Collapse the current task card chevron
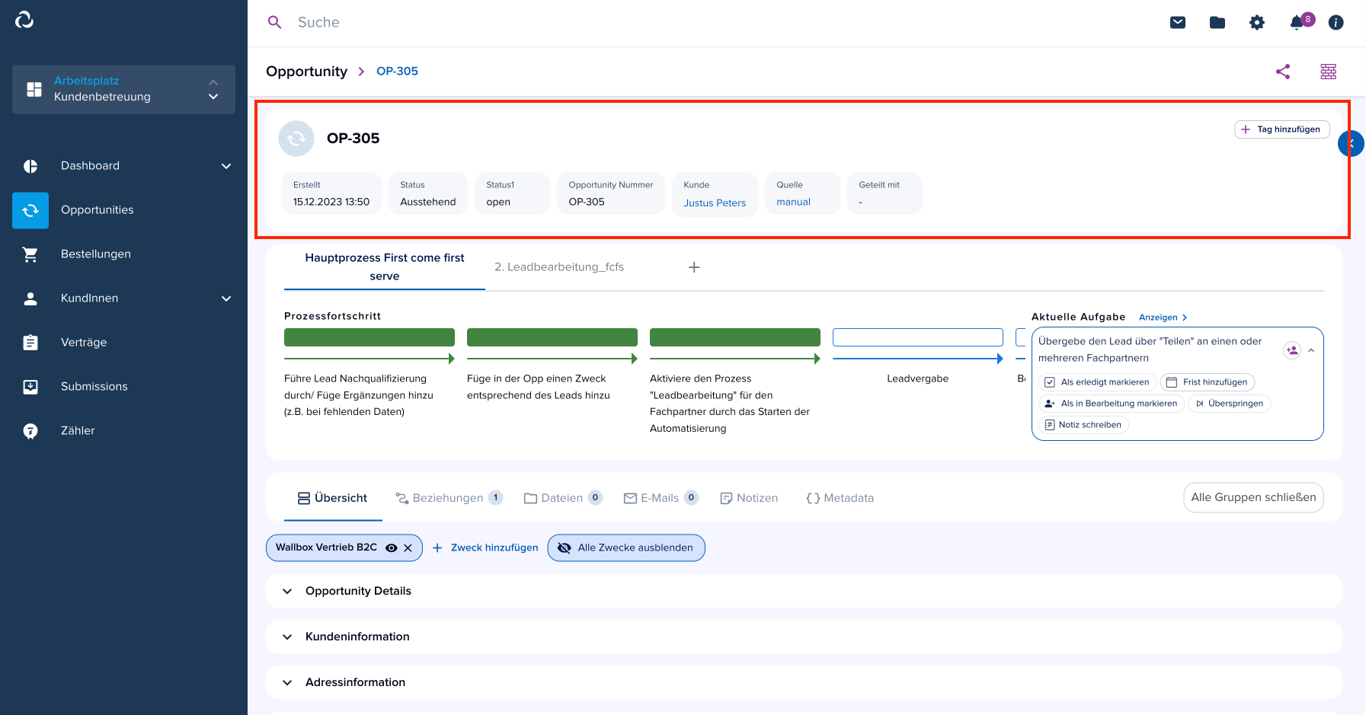 coord(1311,350)
